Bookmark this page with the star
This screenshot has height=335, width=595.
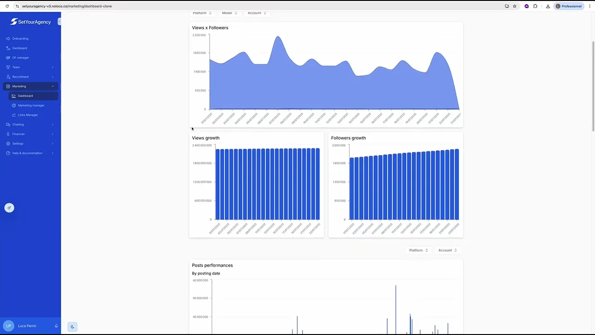pyautogui.click(x=515, y=6)
